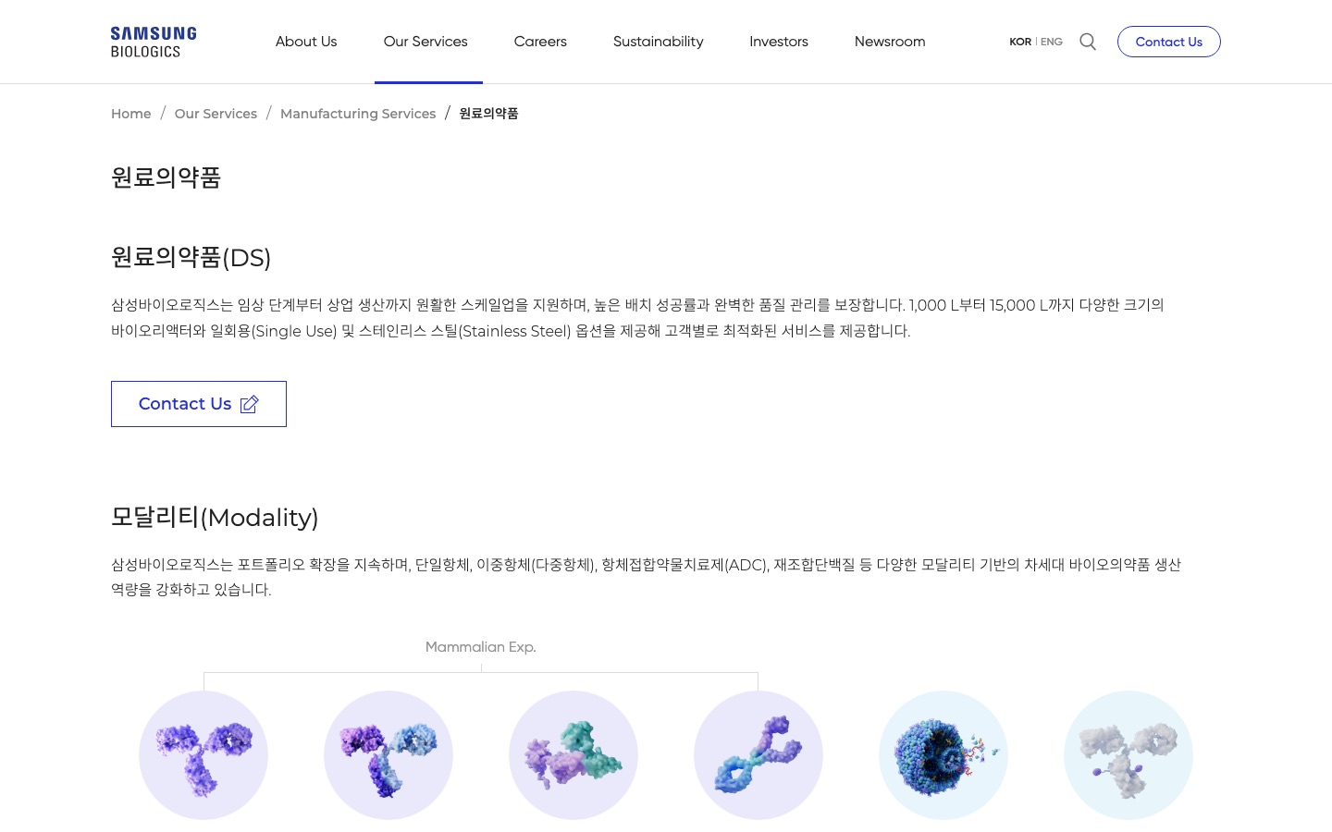The image size is (1332, 832).
Task: Click the Mammalian Exp. label
Action: (x=481, y=647)
